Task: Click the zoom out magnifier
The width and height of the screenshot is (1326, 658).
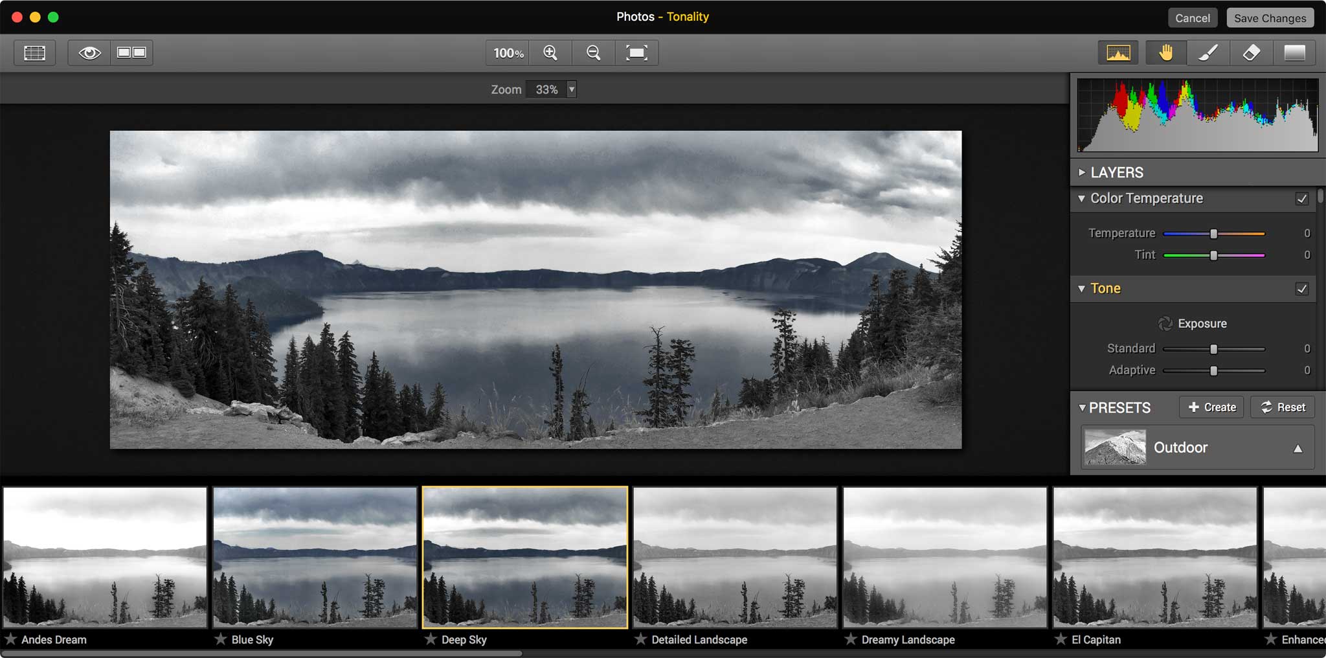Action: coord(593,52)
